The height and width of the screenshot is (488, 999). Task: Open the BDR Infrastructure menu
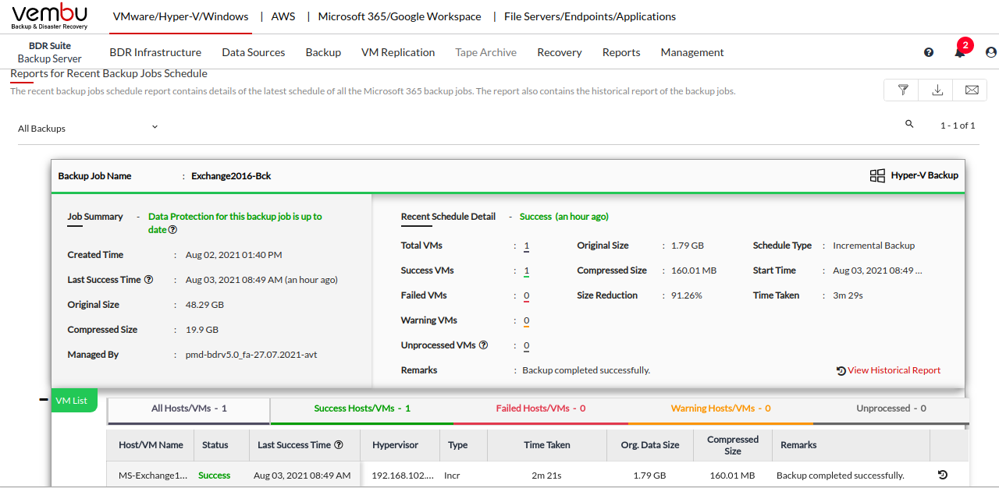point(155,52)
